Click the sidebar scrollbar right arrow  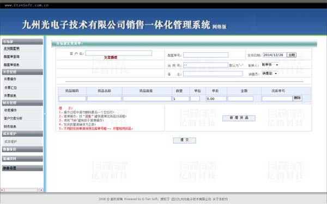coord(41,190)
